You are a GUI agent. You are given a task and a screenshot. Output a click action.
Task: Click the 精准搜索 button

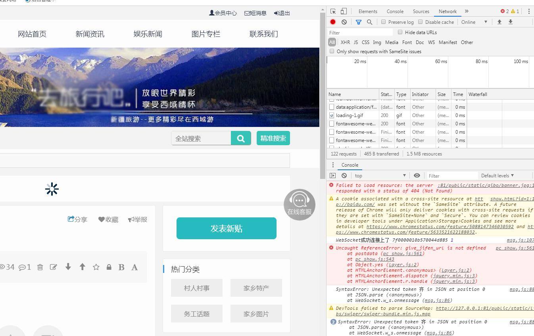coord(273,138)
